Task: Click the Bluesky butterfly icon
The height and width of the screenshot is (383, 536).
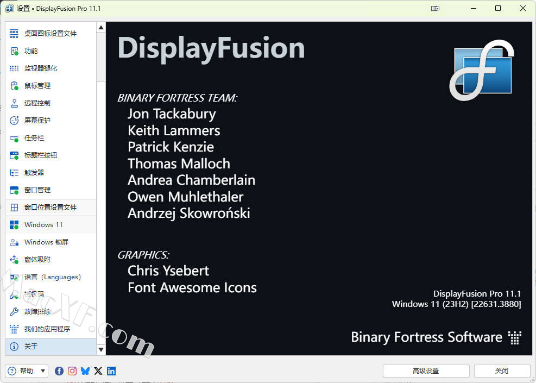Action: click(85, 371)
